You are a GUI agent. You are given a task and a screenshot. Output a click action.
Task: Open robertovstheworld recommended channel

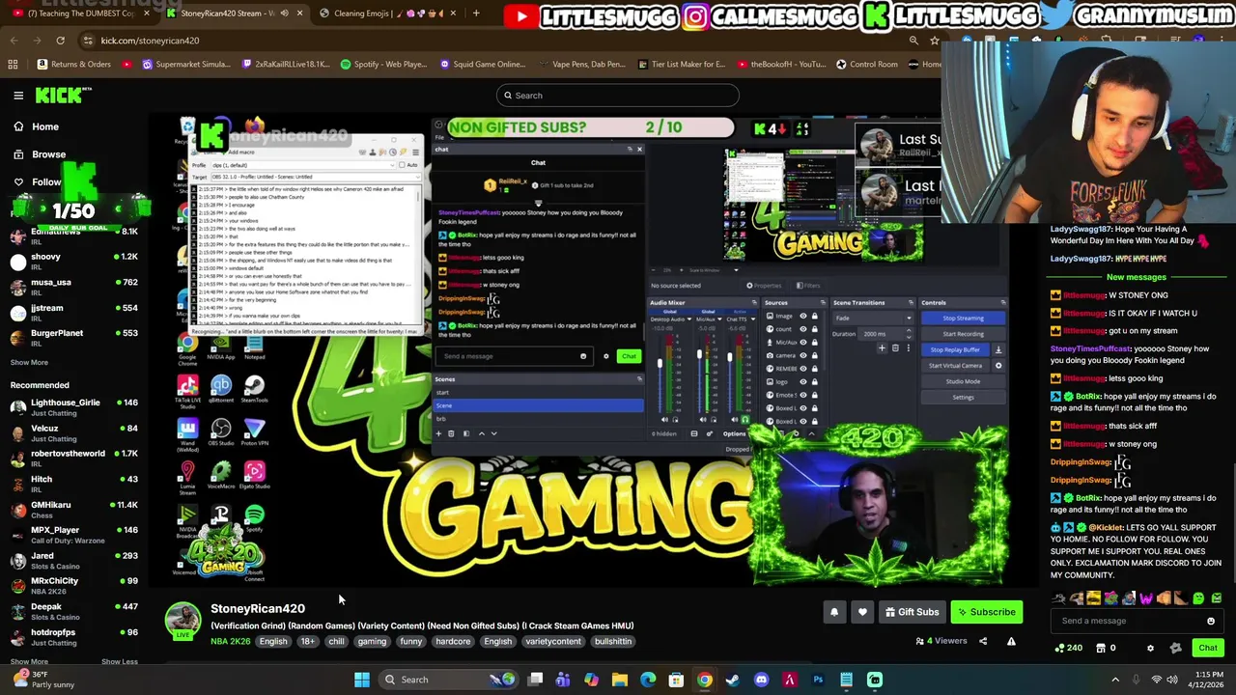(x=74, y=458)
